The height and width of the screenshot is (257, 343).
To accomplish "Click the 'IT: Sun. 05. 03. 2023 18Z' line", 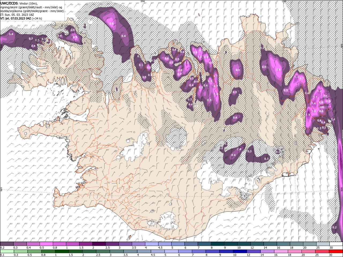I will click(x=18, y=15).
